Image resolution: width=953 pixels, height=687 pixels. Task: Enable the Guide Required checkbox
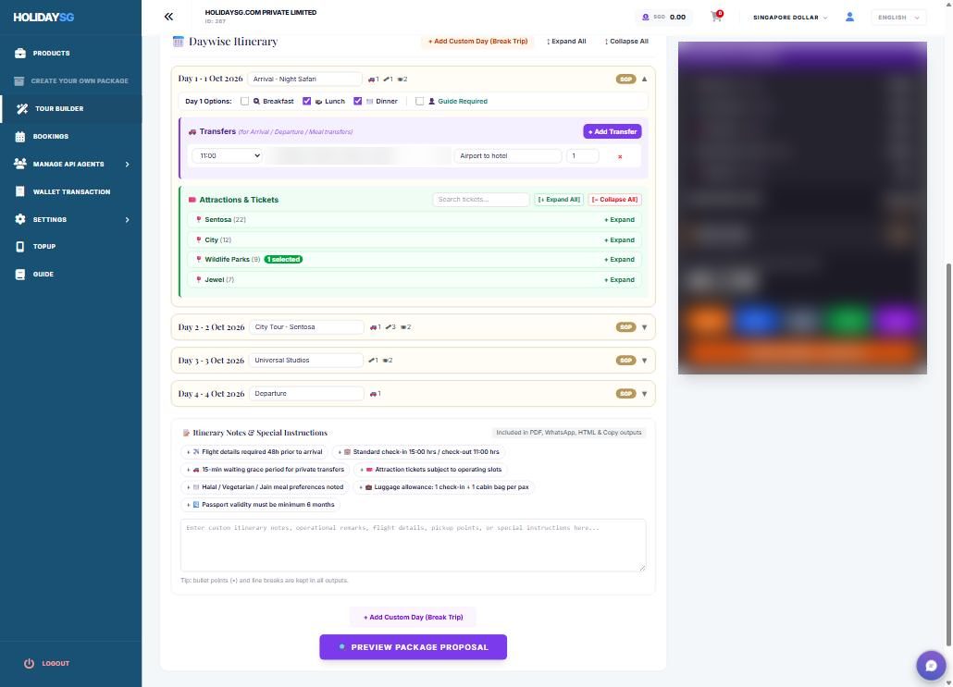[x=419, y=102]
